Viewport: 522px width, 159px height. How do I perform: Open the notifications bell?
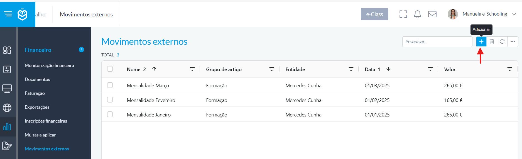pyautogui.click(x=417, y=14)
